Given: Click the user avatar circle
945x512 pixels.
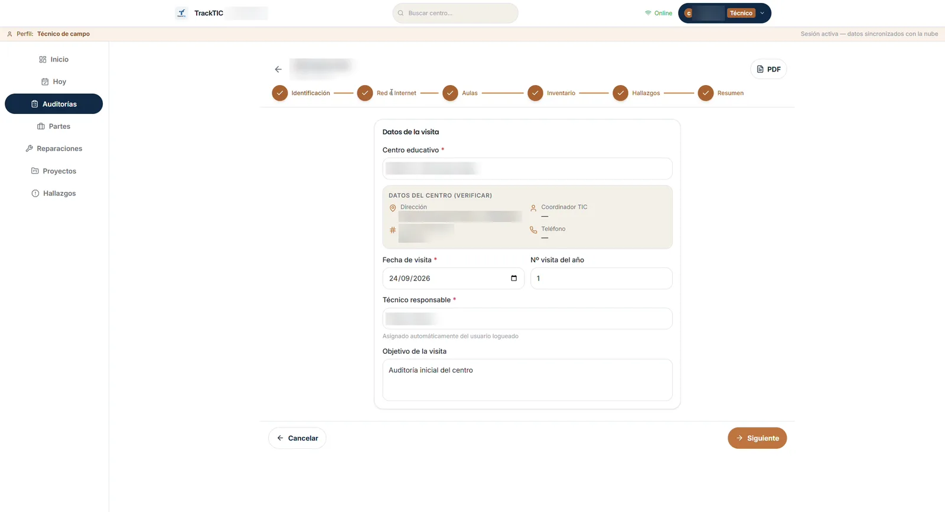Looking at the screenshot, I should pyautogui.click(x=689, y=13).
